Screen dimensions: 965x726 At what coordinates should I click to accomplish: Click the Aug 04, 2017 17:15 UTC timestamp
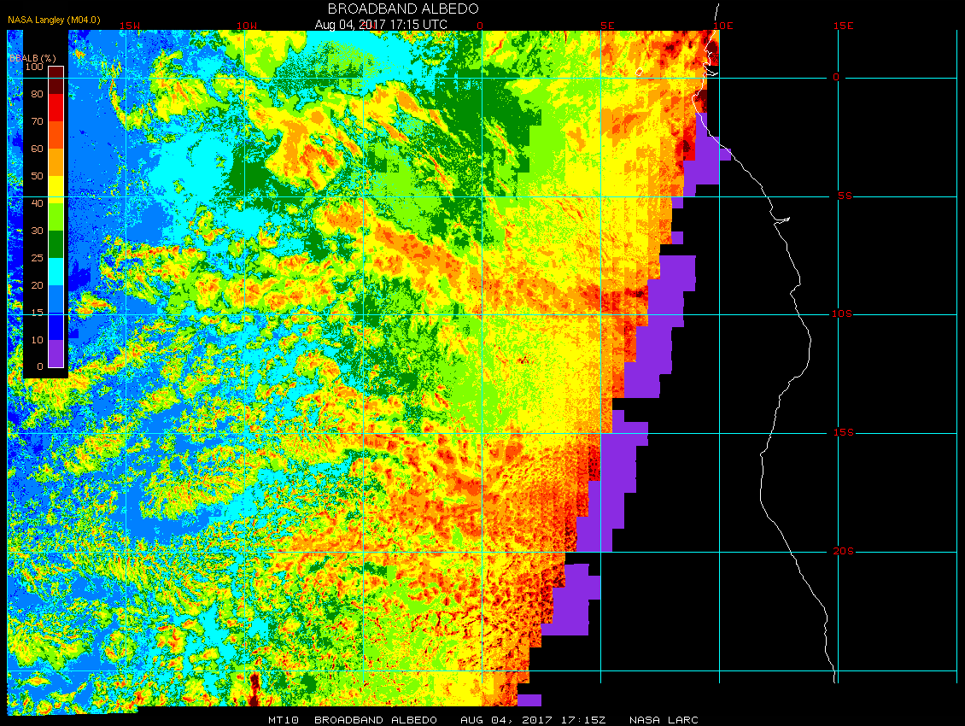coord(381,25)
